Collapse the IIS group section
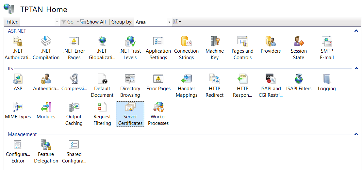This screenshot has height=170, width=363. pos(356,69)
